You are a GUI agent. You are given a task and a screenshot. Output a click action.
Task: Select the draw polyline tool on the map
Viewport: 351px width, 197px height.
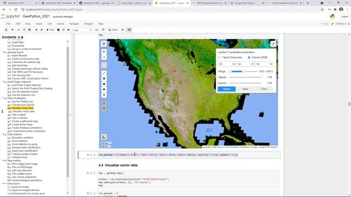click(104, 73)
